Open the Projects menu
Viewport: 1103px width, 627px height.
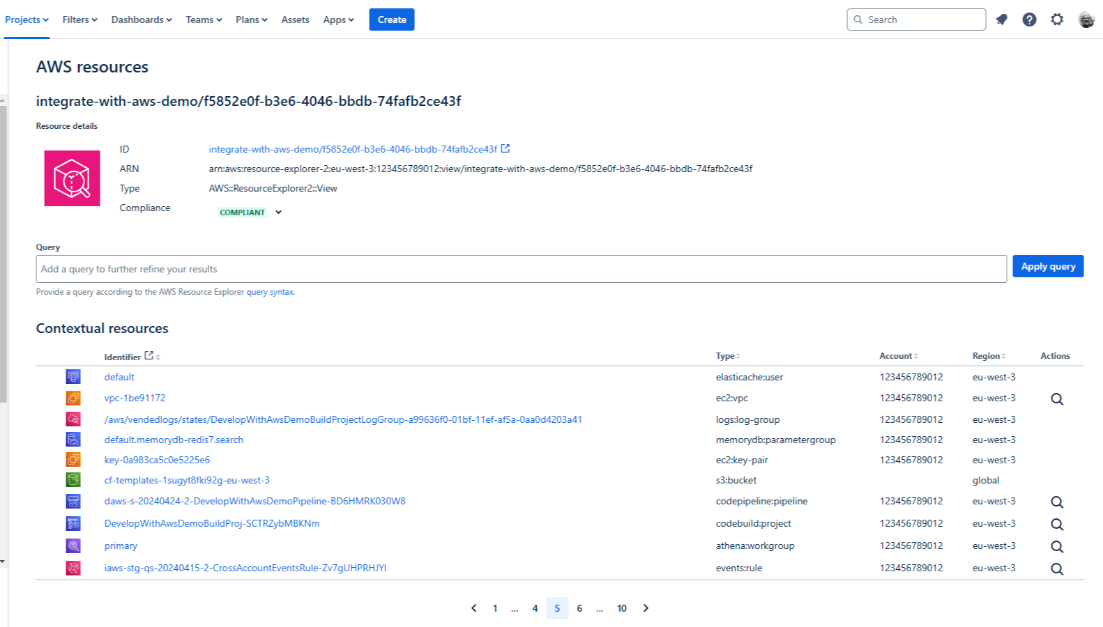pyautogui.click(x=26, y=20)
